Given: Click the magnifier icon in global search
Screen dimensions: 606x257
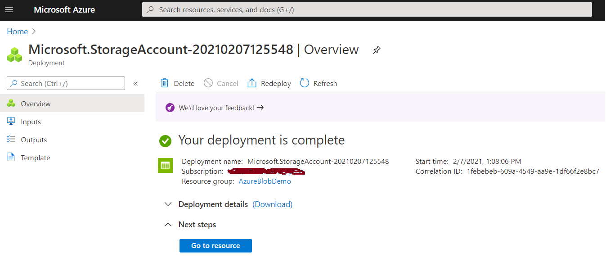Looking at the screenshot, I should coord(151,9).
